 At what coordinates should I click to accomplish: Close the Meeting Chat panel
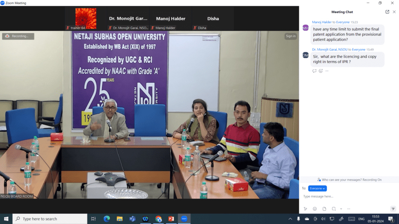coord(394,12)
